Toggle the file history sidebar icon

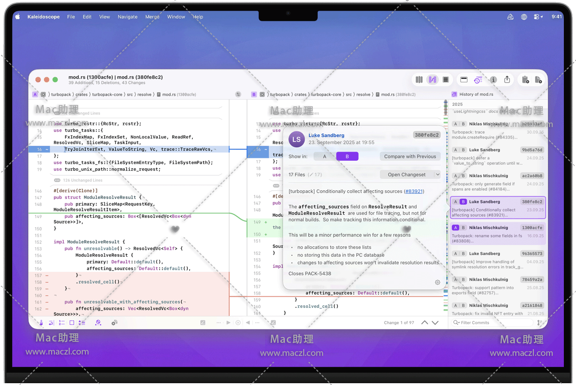coord(478,80)
